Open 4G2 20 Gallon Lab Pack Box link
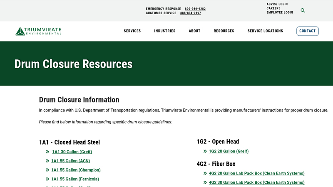The width and height of the screenshot is (333, 187). [x=256, y=173]
